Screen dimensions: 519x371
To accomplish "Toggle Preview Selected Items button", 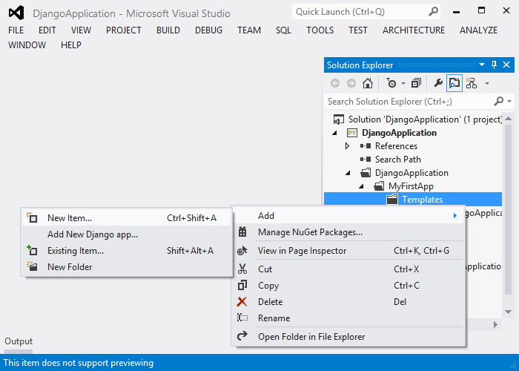I will coord(454,83).
